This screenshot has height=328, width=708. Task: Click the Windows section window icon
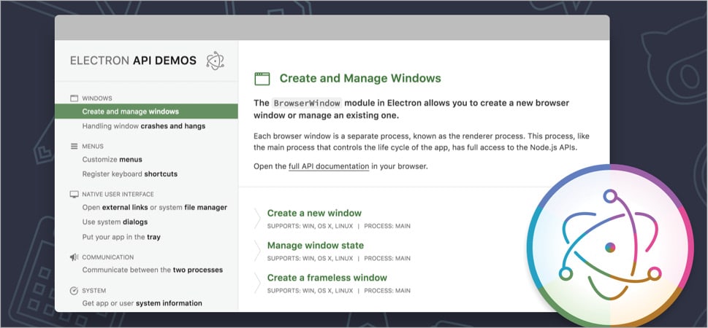point(74,98)
